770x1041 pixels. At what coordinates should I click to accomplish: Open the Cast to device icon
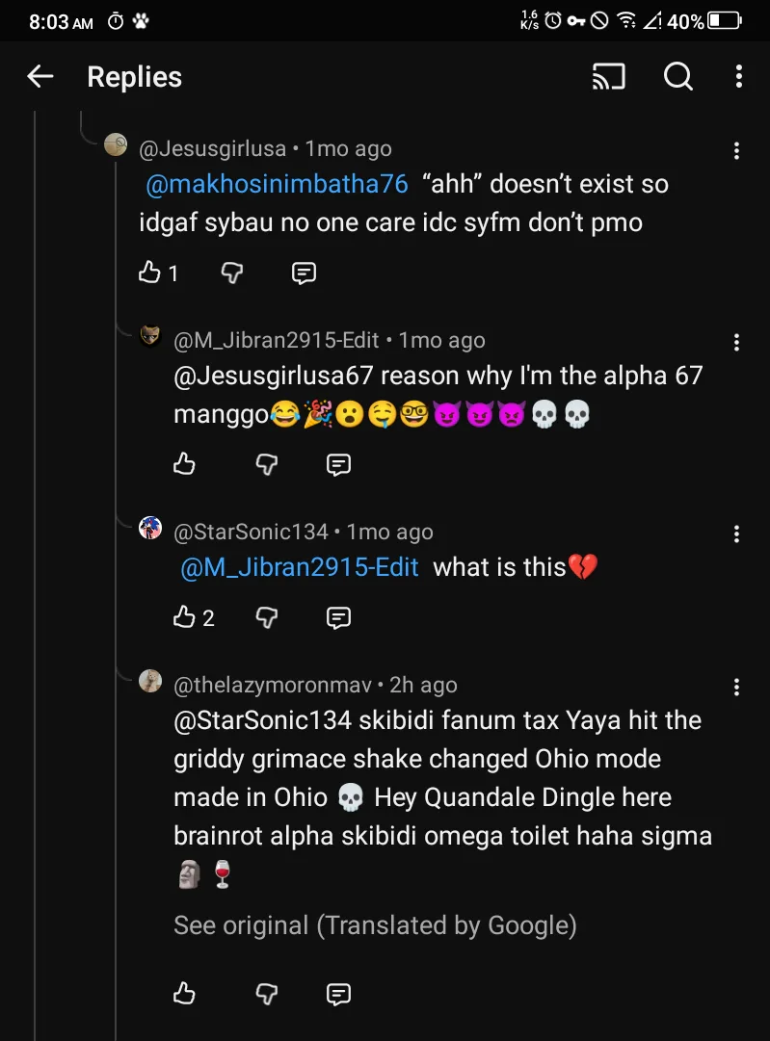[x=608, y=77]
